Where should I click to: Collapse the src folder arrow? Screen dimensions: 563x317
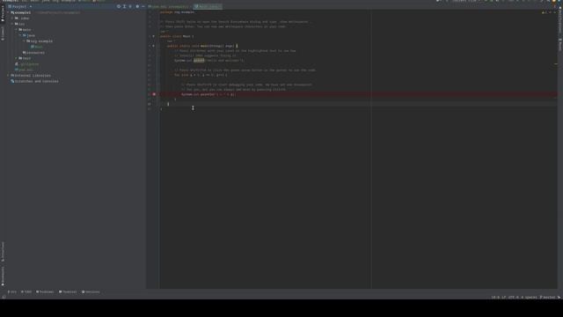coord(12,24)
